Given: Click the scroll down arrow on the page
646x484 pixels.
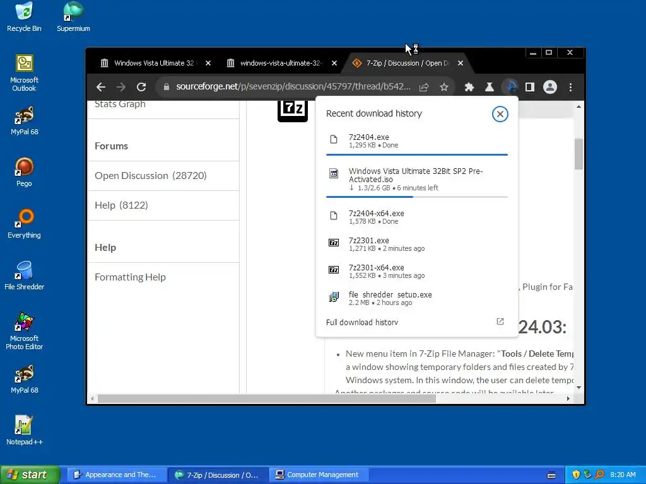Looking at the screenshot, I should pyautogui.click(x=579, y=388).
